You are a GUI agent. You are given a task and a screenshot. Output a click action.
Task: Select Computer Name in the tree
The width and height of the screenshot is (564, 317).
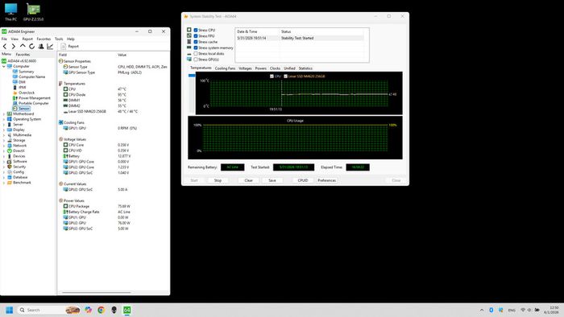[x=31, y=76]
